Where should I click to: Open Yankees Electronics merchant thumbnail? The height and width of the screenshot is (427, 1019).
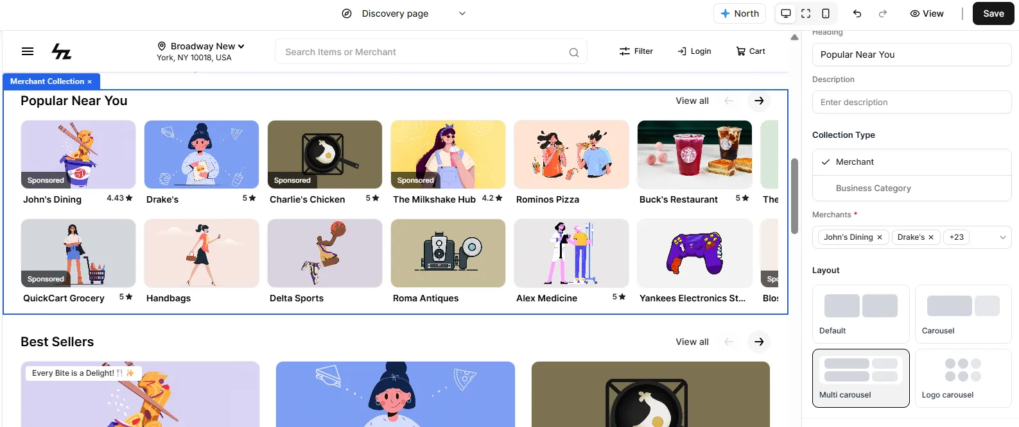[695, 253]
